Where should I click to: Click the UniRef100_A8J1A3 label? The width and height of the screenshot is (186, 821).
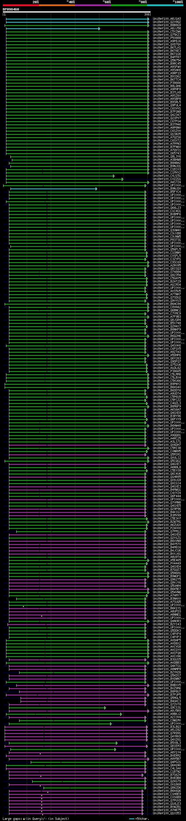(167, 19)
